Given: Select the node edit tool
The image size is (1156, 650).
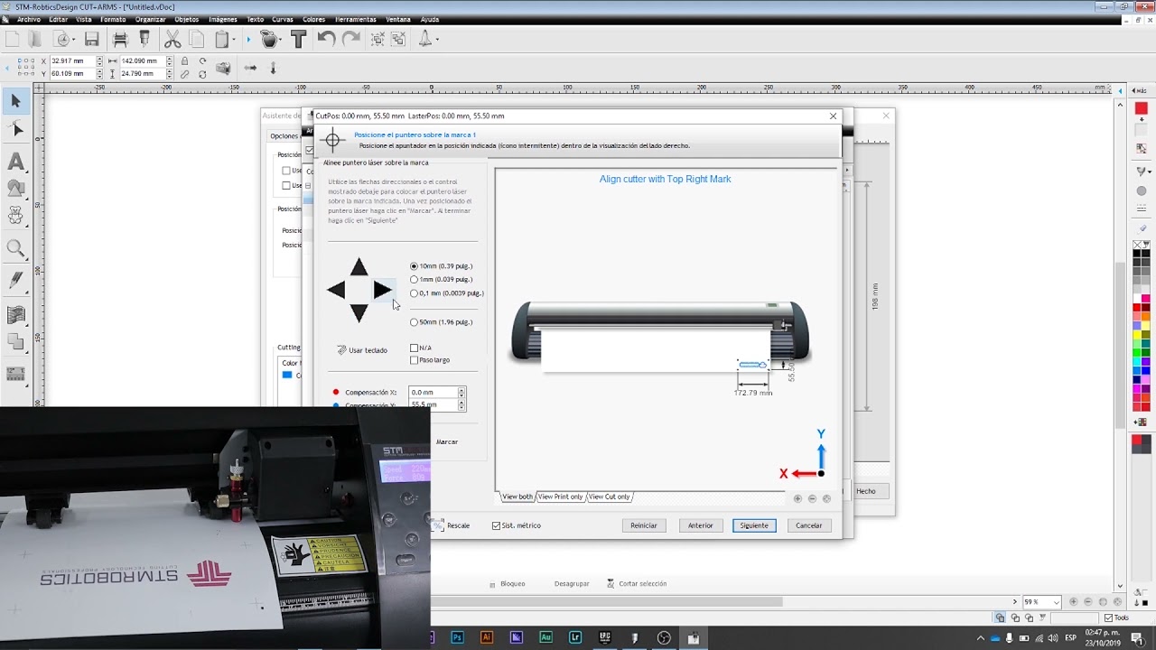Looking at the screenshot, I should click(15, 130).
